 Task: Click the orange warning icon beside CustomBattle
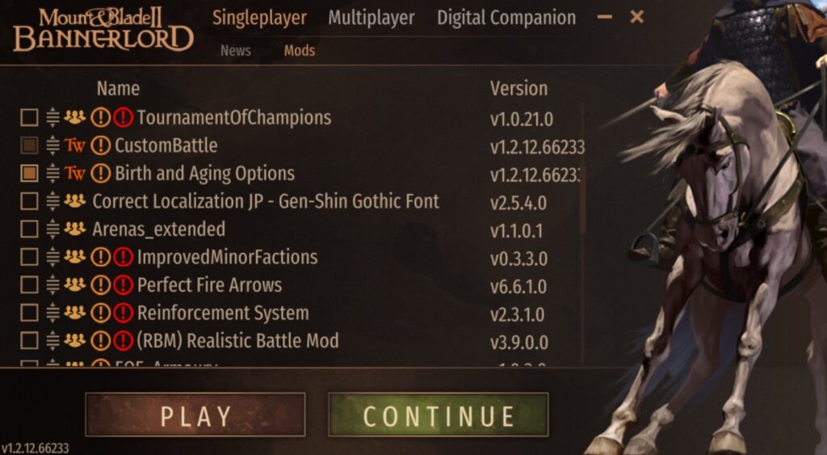(100, 145)
